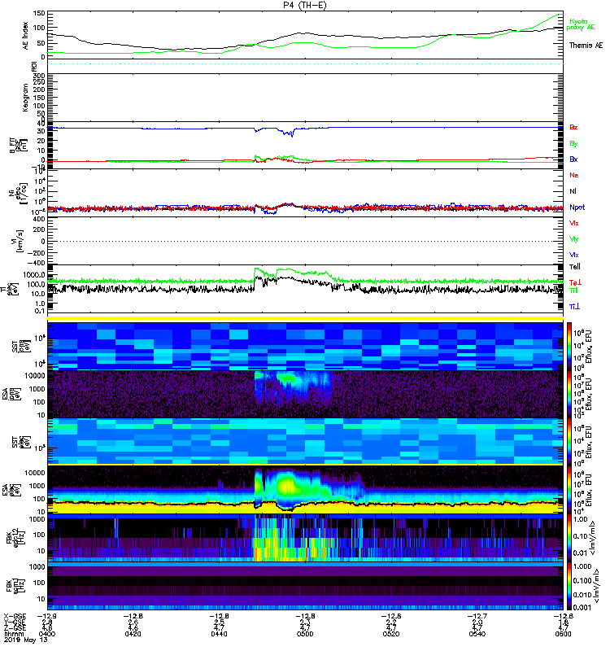This screenshot has height=651, width=610.
Task: Click the 0600 time tick label
Action: pyautogui.click(x=563, y=634)
